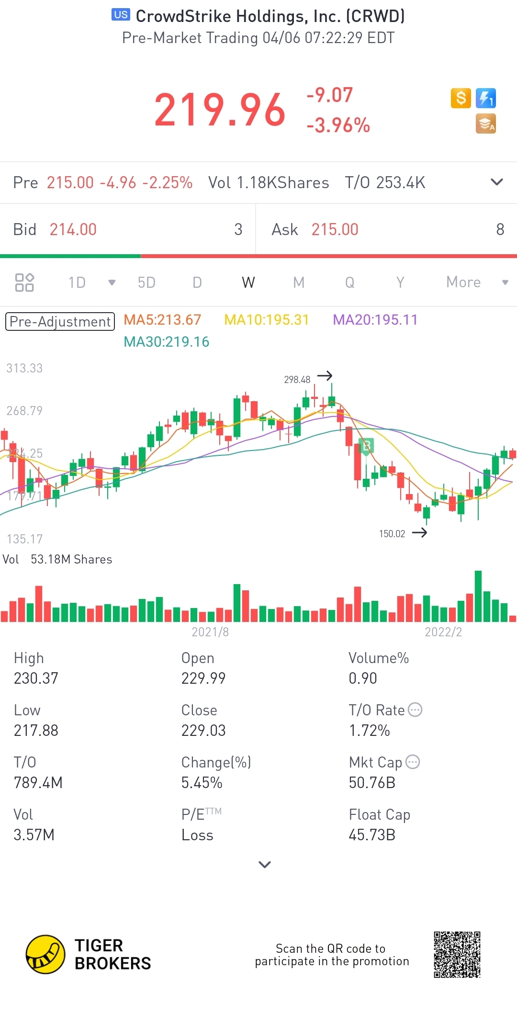This screenshot has width=517, height=1027.
Task: Switch to the 5D chart tab
Action: [x=146, y=282]
